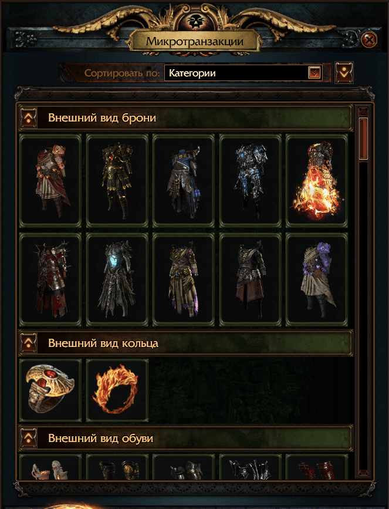Click the Внешний вид брони header bar
The image size is (389, 509).
[x=185, y=117]
